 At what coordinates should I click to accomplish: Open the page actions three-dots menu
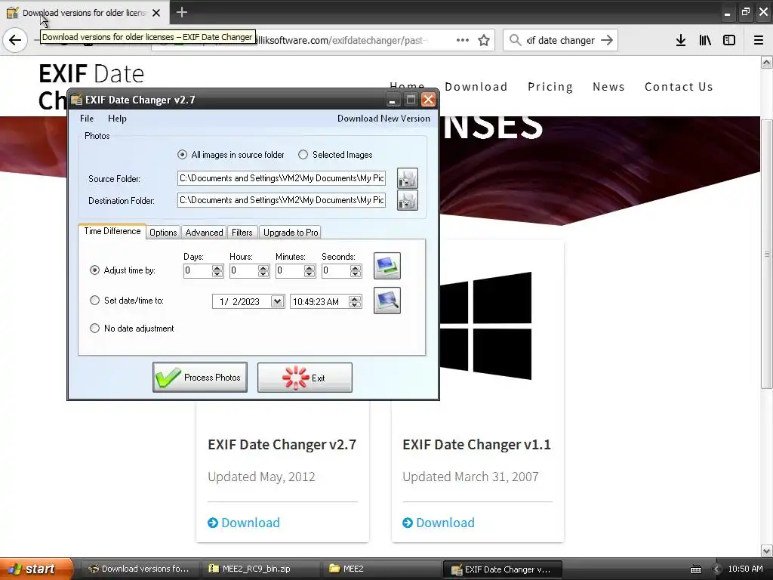click(x=463, y=40)
